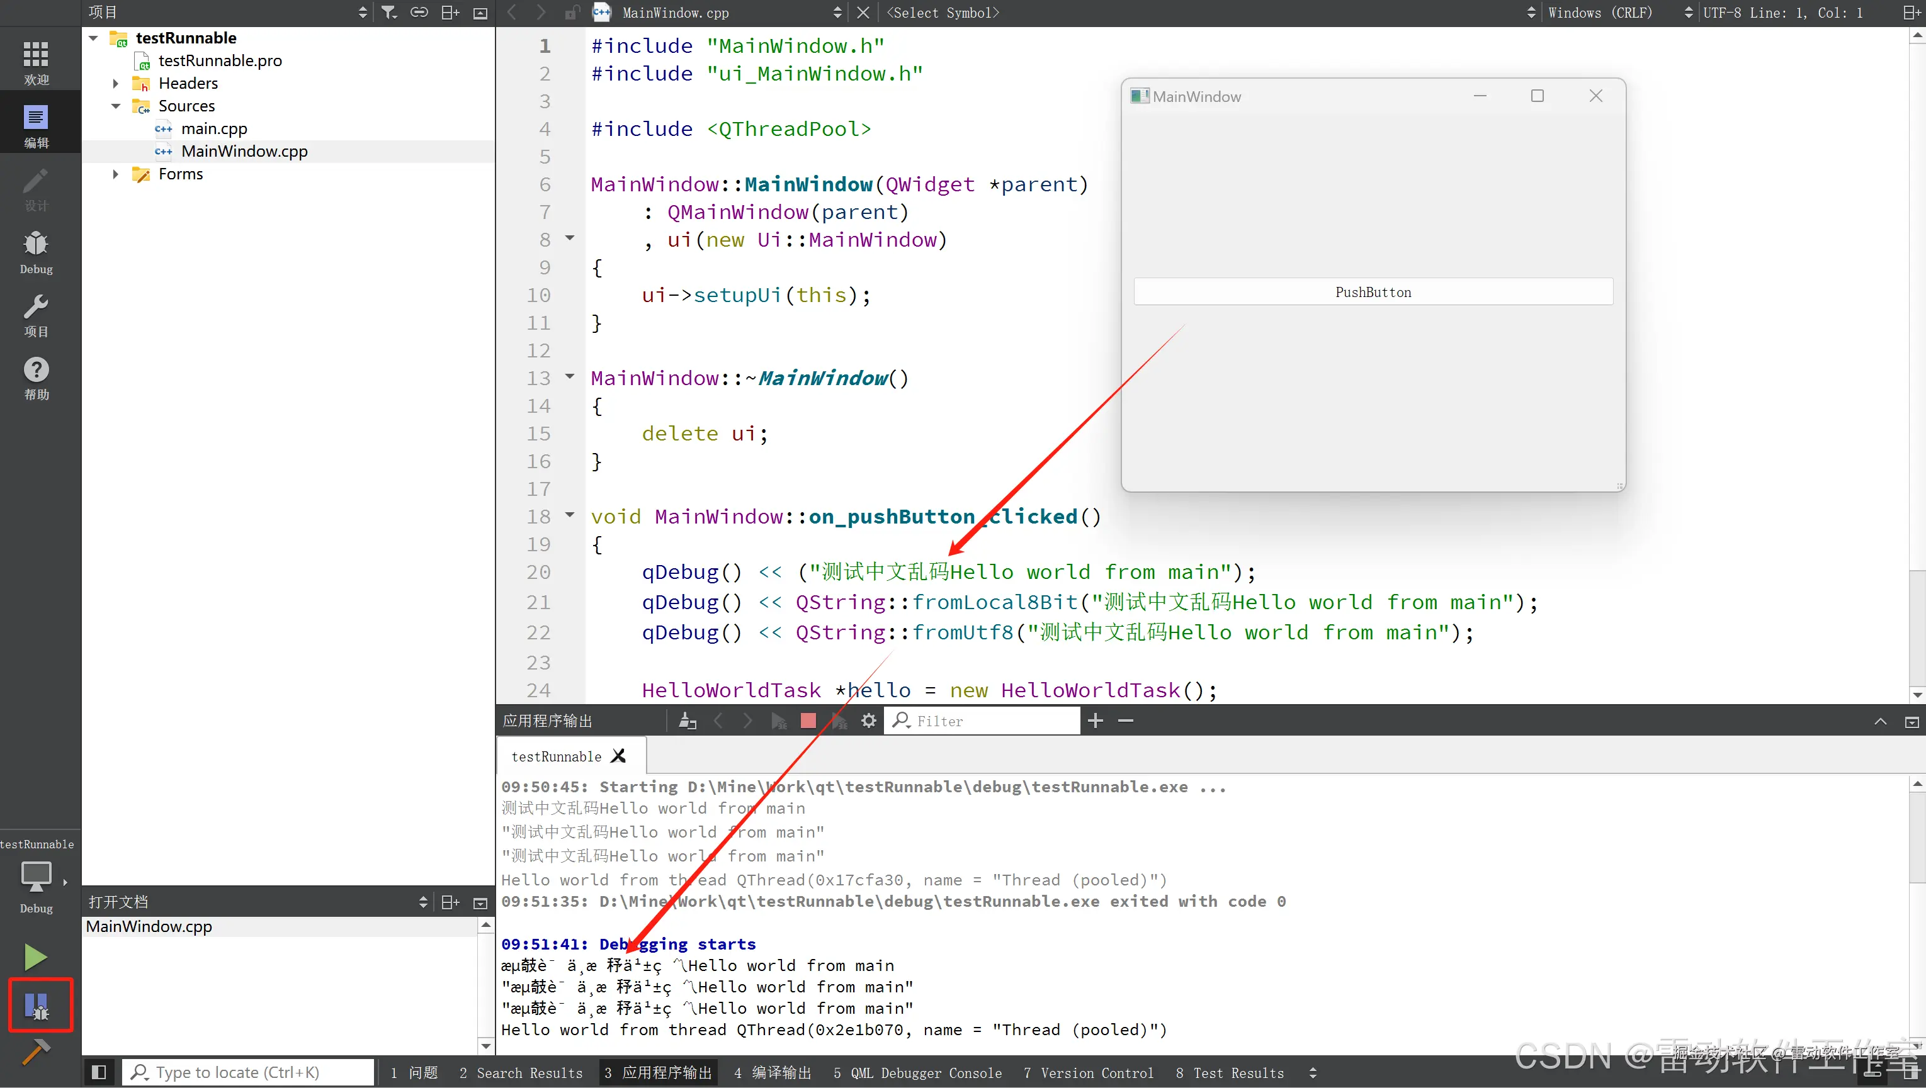The height and width of the screenshot is (1088, 1926).
Task: Toggle synchronize with editor link icon
Action: [419, 13]
